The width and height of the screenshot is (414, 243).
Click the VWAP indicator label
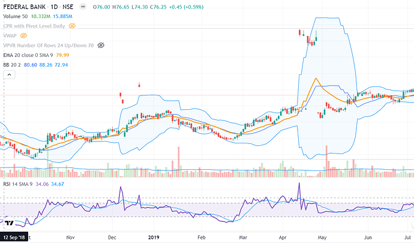(x=10, y=35)
